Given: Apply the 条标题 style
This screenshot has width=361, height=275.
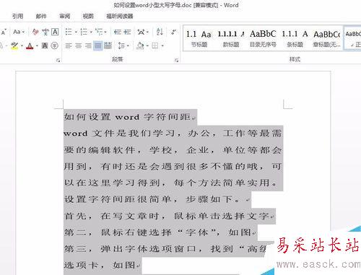Looking at the screenshot, I should 295,38.
